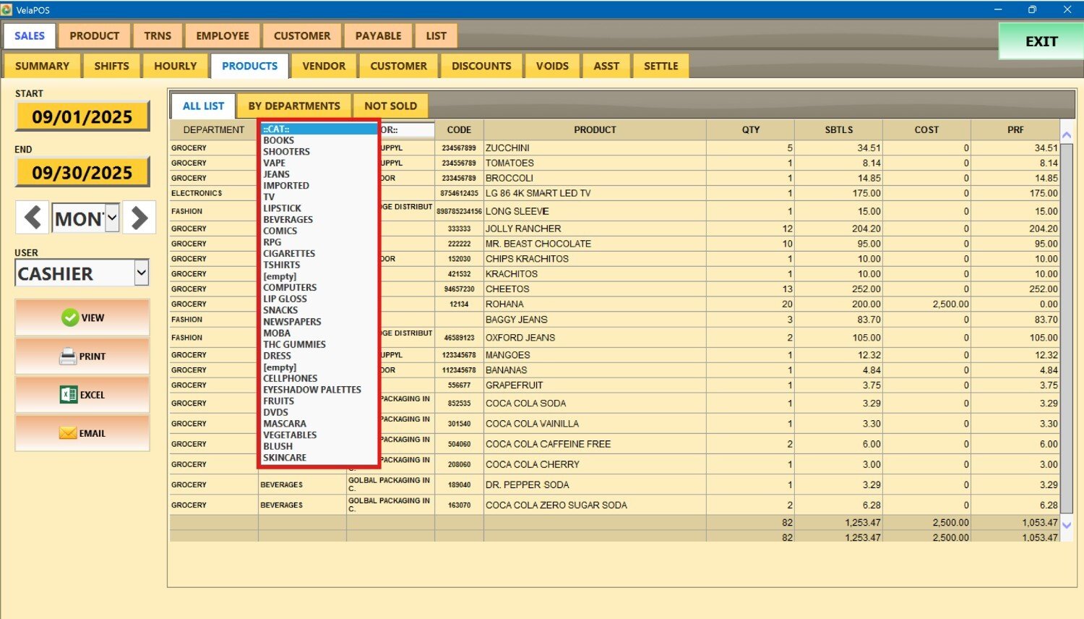This screenshot has height=619, width=1084.
Task: Select EYESHADOW PALETTES in category list
Action: click(311, 390)
